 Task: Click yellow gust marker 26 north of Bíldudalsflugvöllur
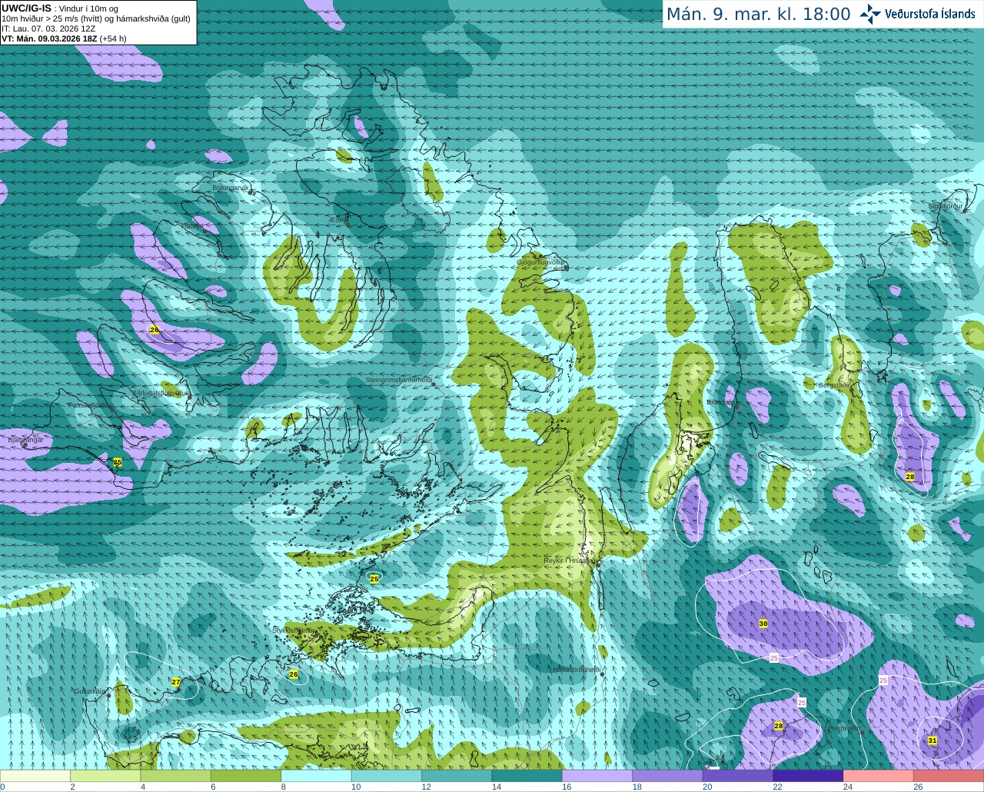154,330
